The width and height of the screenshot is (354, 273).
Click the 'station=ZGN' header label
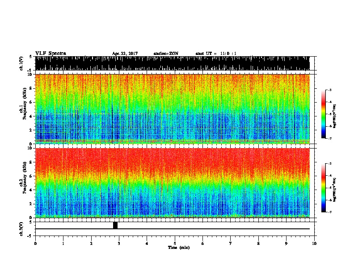coord(166,54)
